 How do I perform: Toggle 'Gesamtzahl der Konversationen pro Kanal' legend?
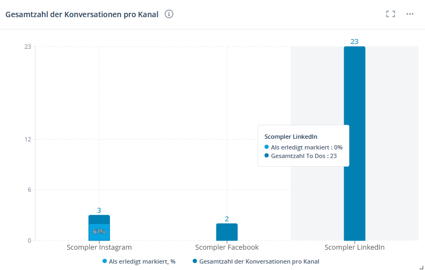(259, 261)
